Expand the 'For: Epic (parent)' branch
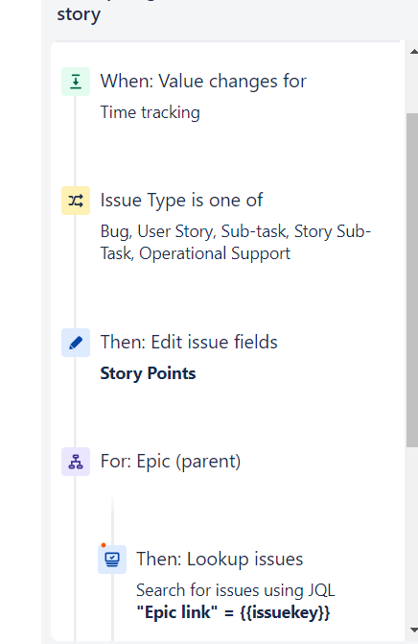418x644 pixels. pyautogui.click(x=171, y=462)
